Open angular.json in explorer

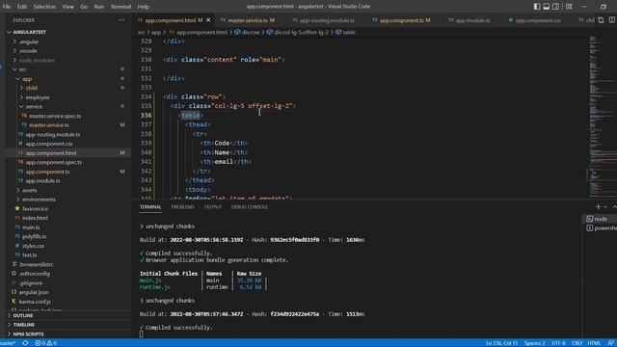[x=34, y=292]
